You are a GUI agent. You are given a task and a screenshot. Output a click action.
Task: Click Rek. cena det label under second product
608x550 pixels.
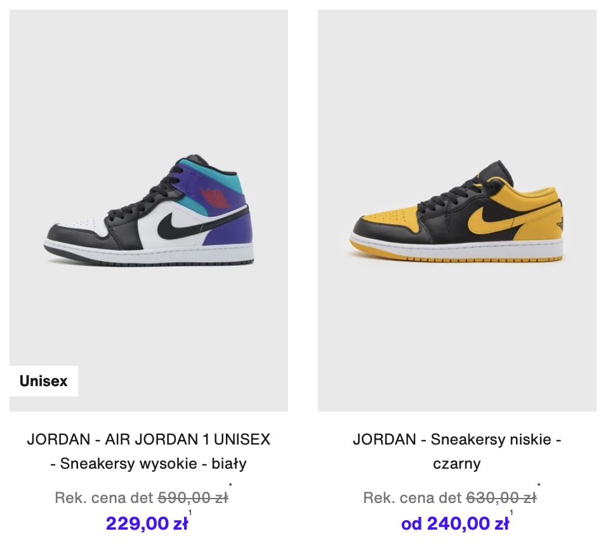tap(413, 497)
